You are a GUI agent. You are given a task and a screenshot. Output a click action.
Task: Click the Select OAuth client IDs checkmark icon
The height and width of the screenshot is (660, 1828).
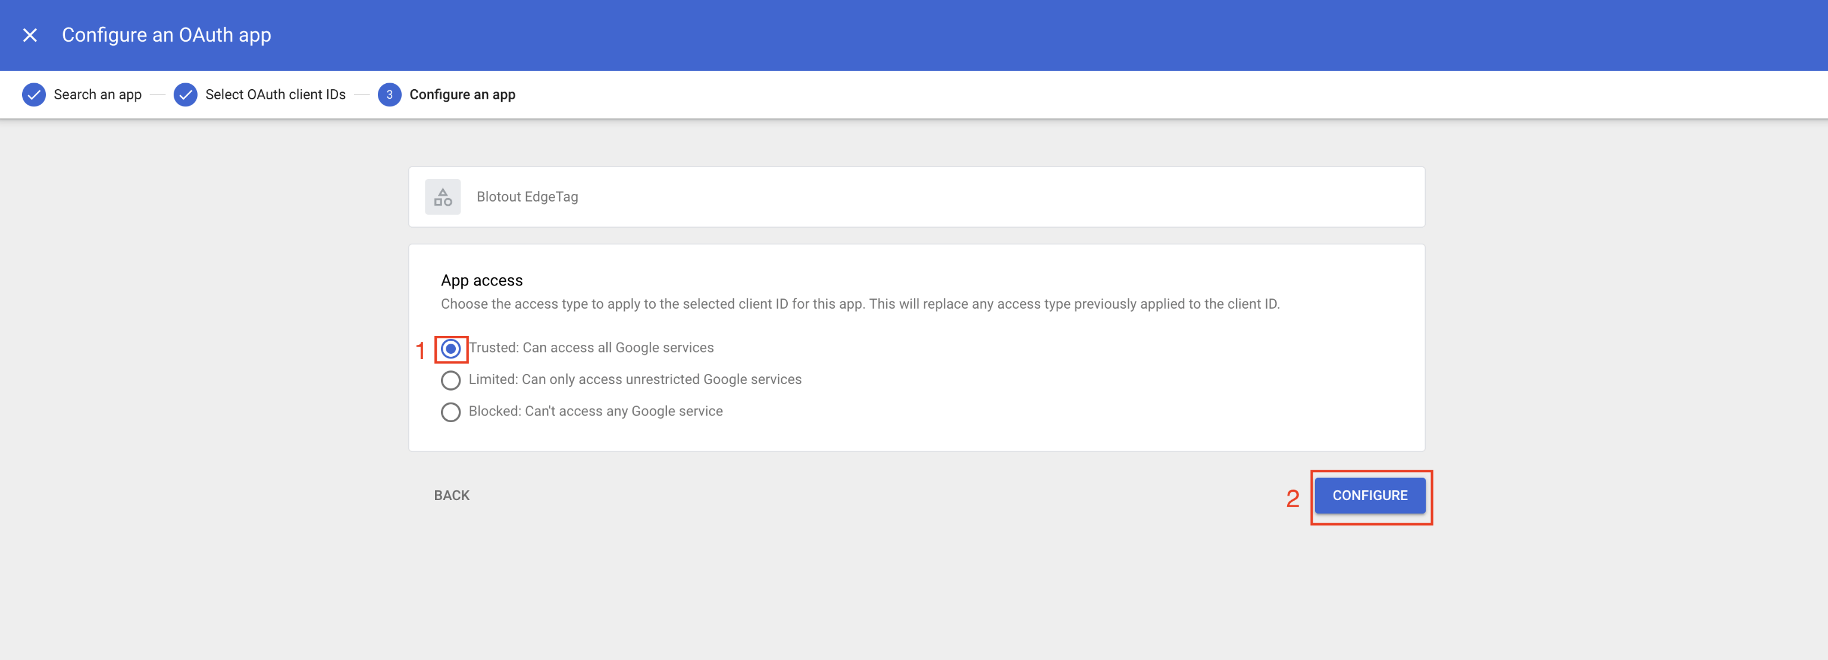tap(185, 95)
